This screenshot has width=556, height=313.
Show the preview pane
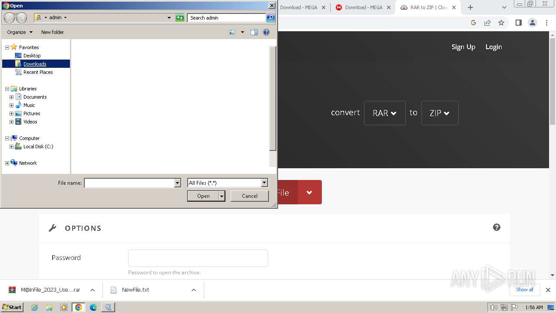pyautogui.click(x=254, y=32)
